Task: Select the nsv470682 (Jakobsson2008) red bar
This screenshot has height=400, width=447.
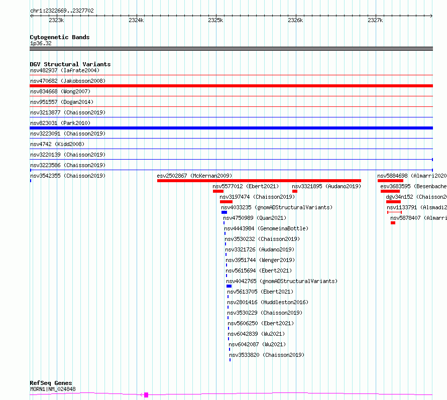Action: (x=231, y=86)
